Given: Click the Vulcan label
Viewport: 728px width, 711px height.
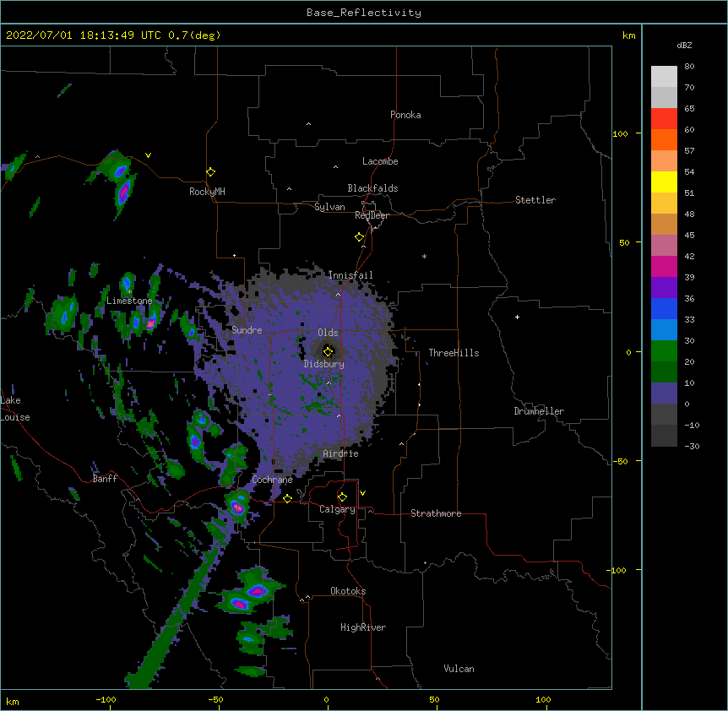Looking at the screenshot, I should click(459, 669).
